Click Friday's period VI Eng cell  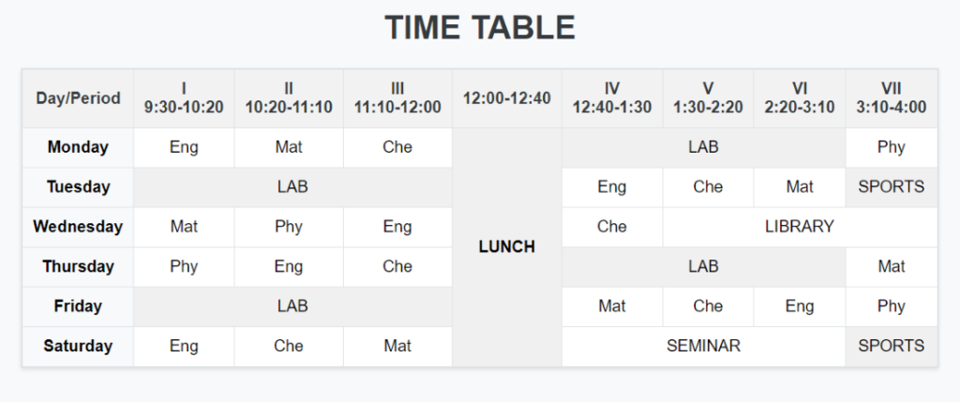(800, 306)
